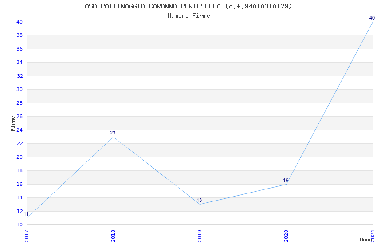377x244 pixels.
Task: Click the x-axis title Anno
Action: [x=366, y=240]
